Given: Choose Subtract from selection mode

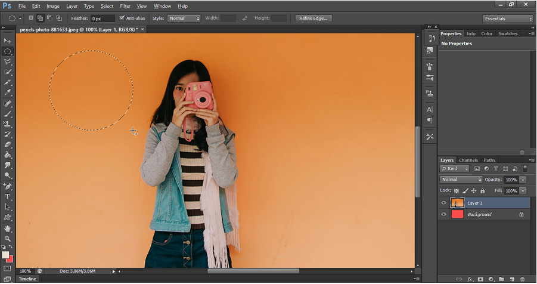Looking at the screenshot, I should (x=49, y=18).
